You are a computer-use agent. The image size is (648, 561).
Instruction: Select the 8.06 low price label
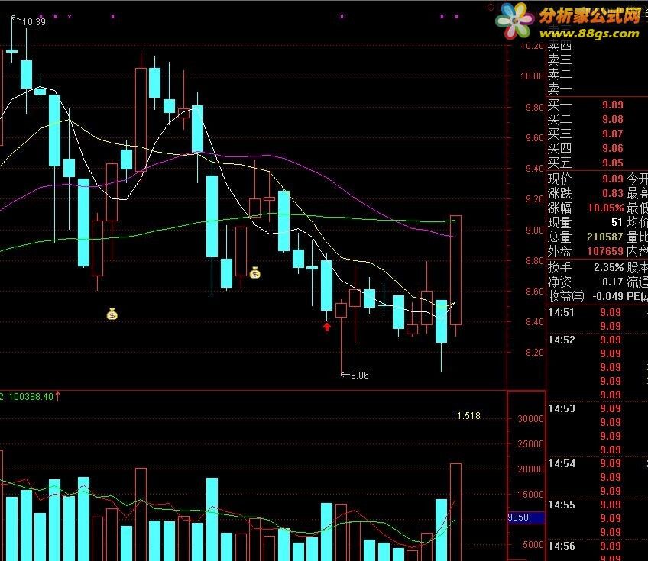(x=360, y=376)
